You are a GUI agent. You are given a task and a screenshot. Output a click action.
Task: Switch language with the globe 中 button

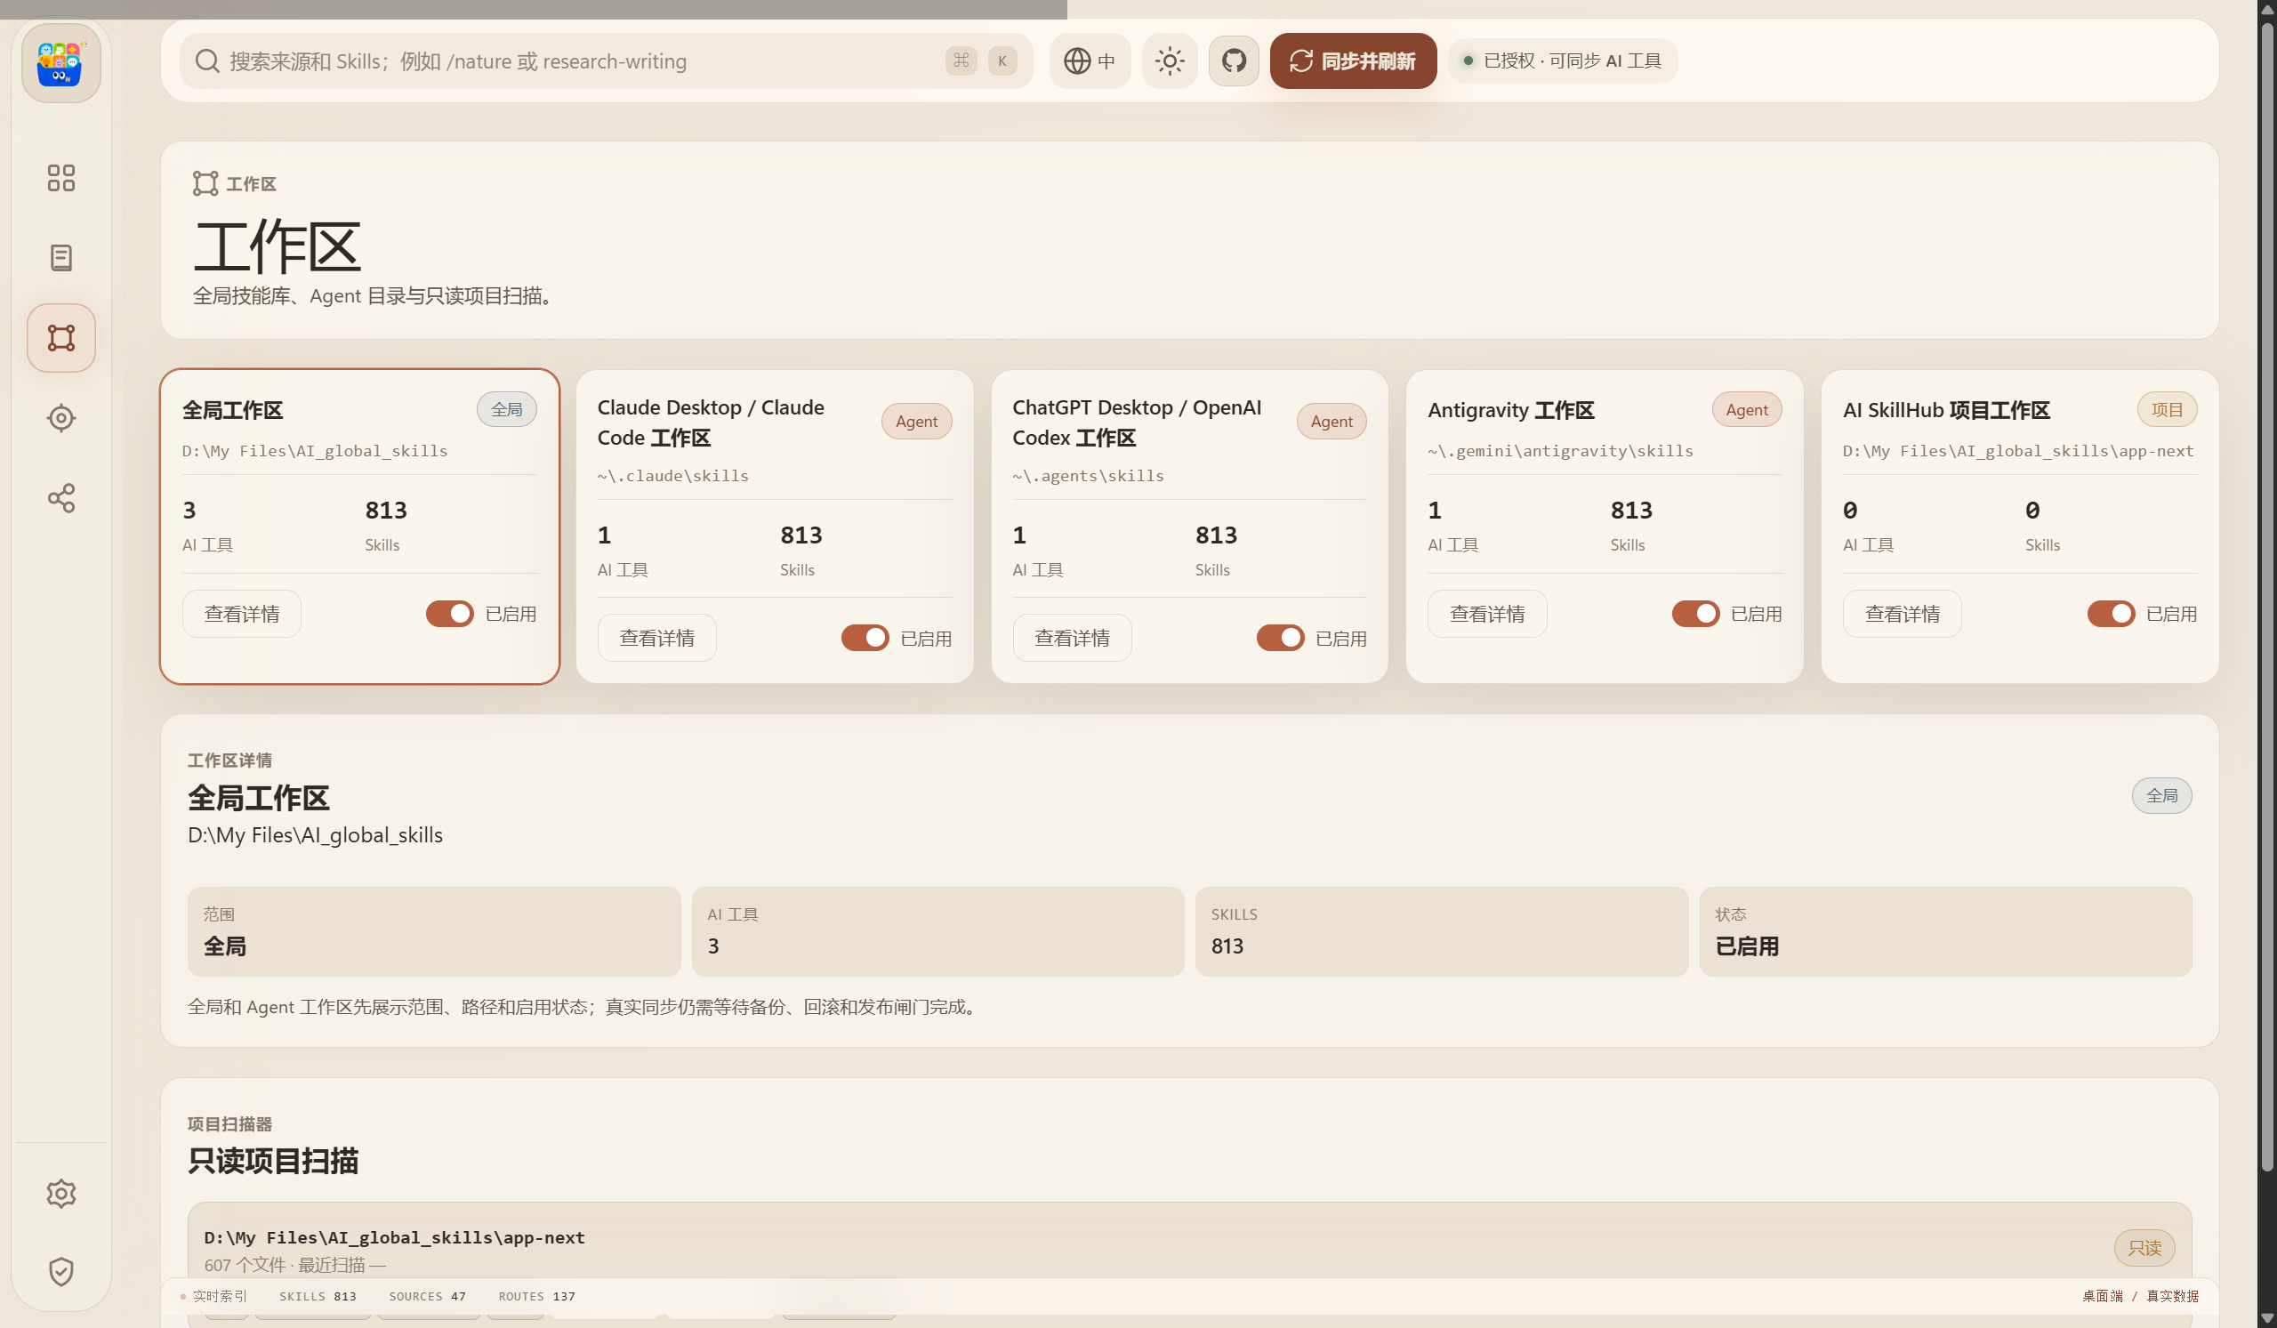coord(1090,60)
